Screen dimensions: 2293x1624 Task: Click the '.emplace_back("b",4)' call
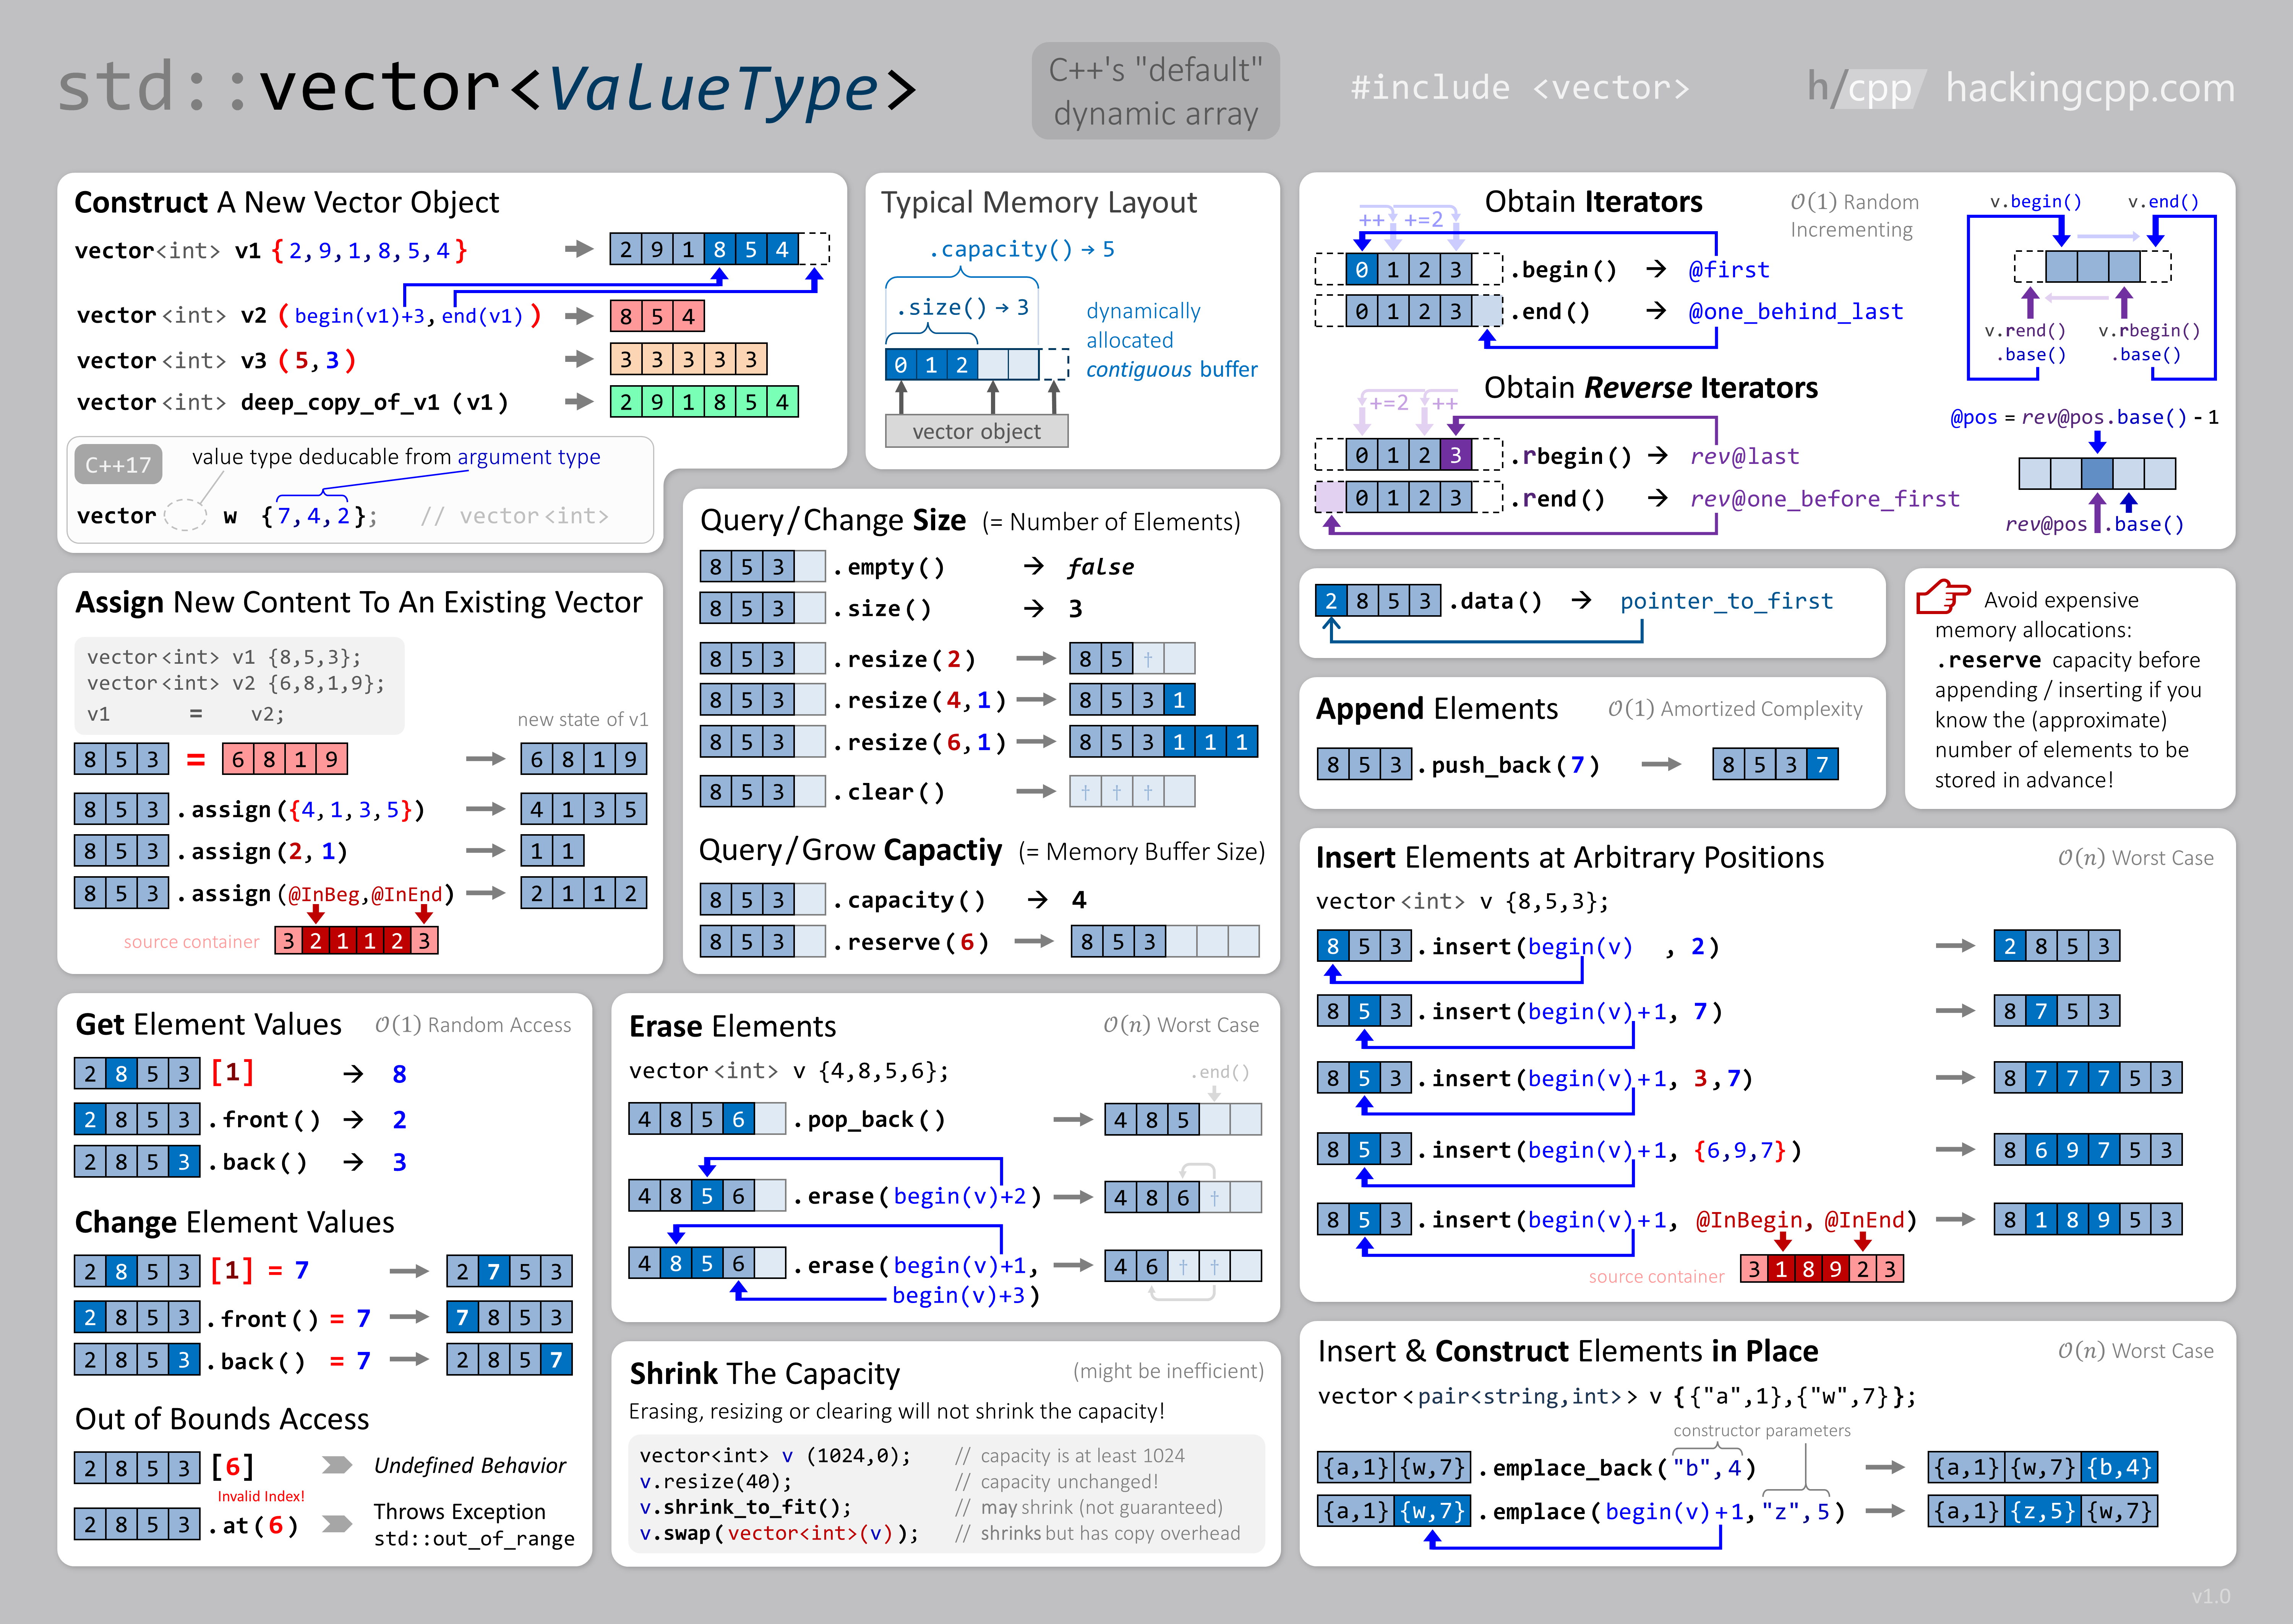click(1617, 1468)
